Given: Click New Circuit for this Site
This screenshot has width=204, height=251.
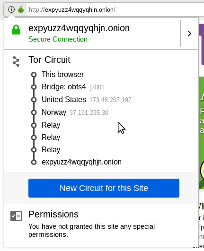Looking at the screenshot, I should (104, 188).
